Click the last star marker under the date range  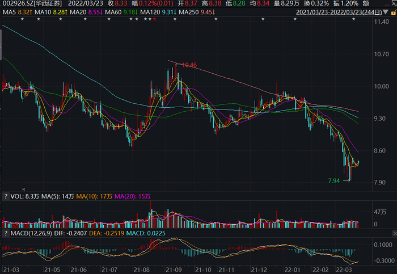[354, 19]
